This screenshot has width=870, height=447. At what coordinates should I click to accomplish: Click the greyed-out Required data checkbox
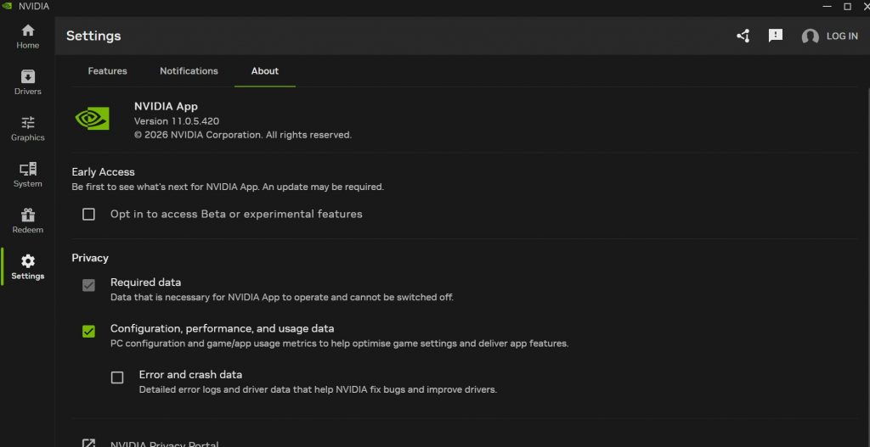(x=88, y=285)
